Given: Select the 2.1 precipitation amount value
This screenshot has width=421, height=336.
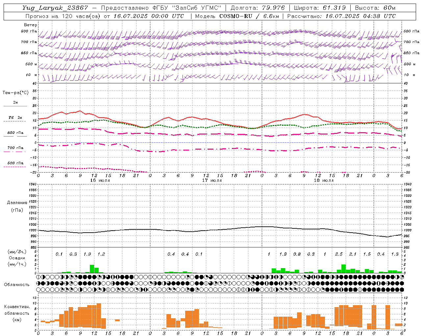Looking at the screenshot, I should (353, 254).
